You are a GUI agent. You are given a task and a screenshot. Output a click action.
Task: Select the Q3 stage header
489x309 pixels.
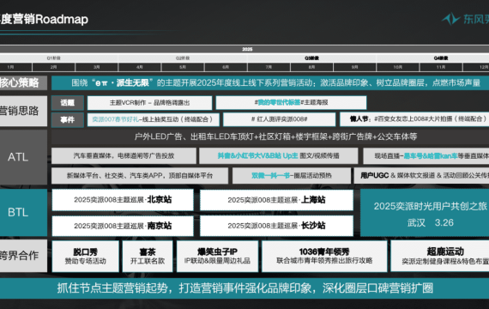pyautogui.click(x=312, y=58)
